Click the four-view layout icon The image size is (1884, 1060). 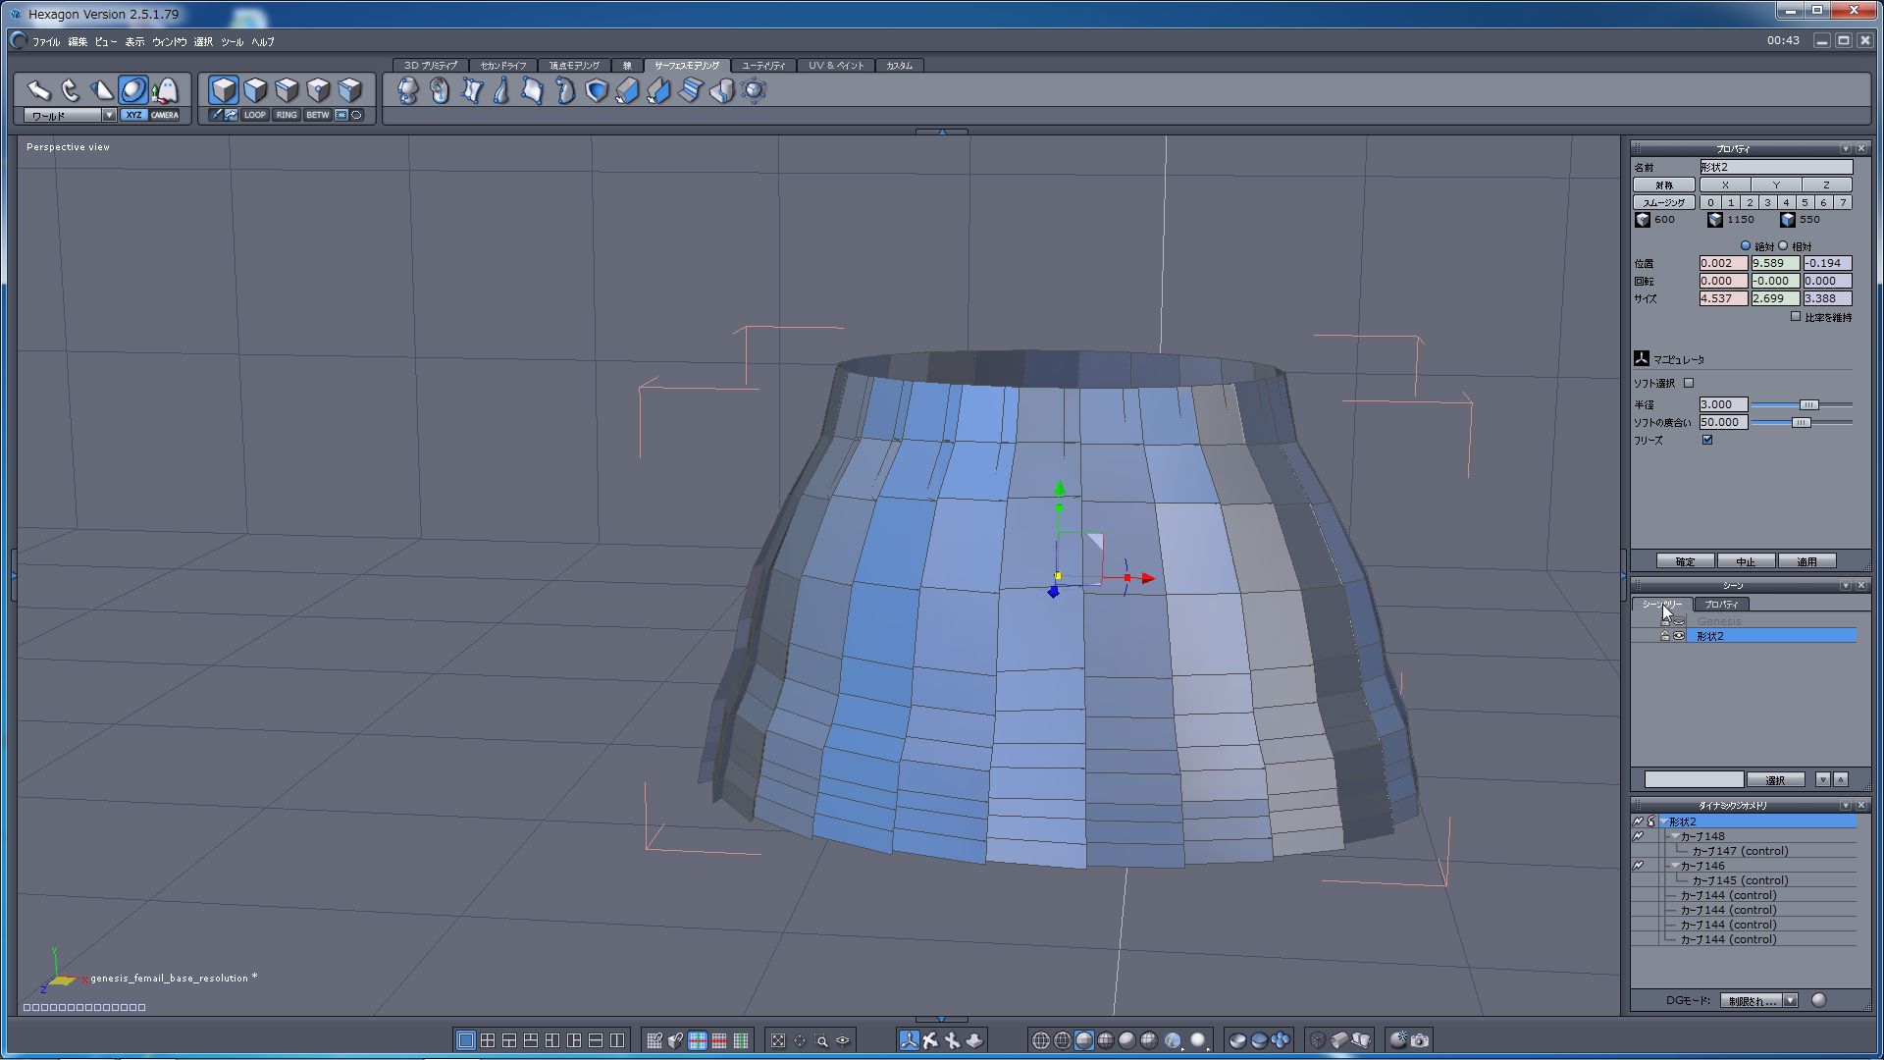[x=488, y=1040]
